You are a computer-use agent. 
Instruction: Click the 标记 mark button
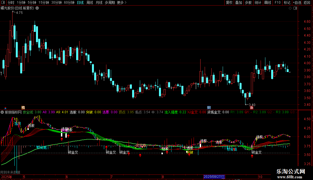click(x=287, y=2)
